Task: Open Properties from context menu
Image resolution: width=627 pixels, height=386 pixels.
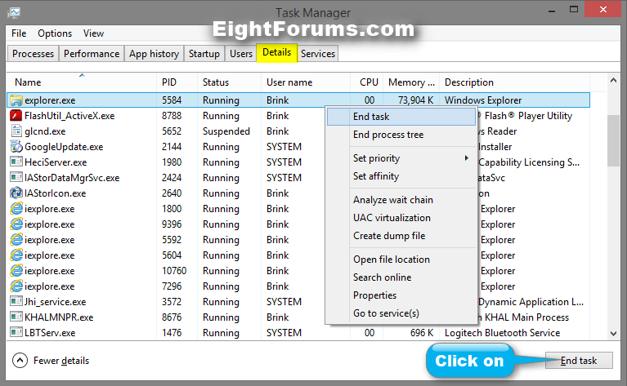Action: click(401, 295)
